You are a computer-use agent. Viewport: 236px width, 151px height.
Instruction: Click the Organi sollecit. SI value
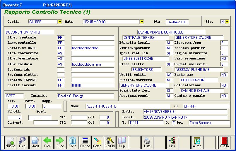pos(224,64)
